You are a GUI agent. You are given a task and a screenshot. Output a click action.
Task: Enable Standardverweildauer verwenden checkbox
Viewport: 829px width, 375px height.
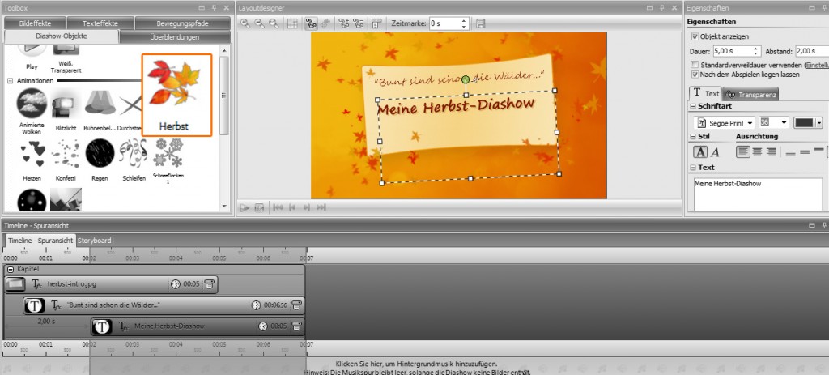click(695, 64)
